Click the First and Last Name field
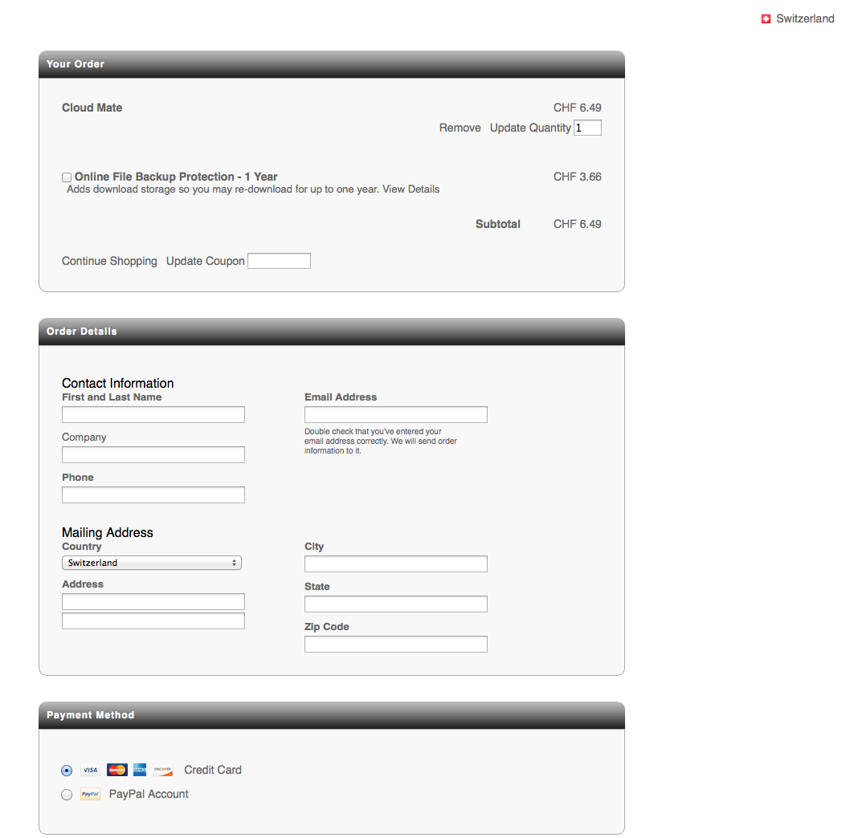 point(153,415)
